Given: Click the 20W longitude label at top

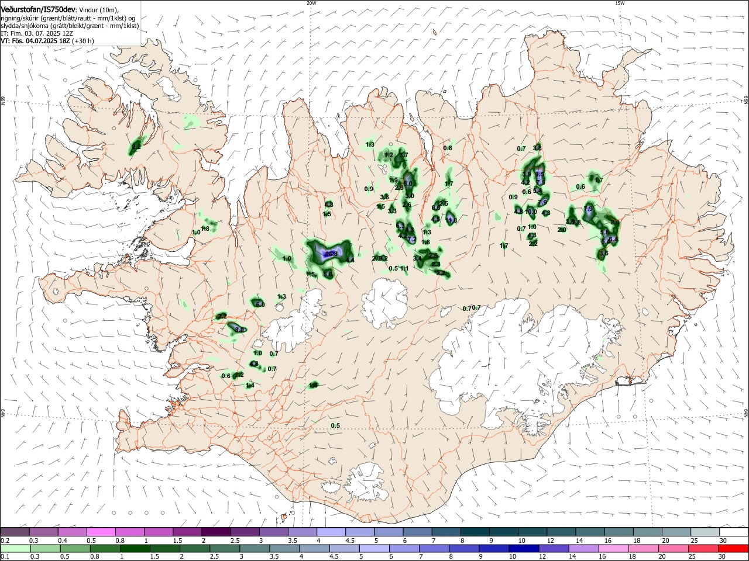Looking at the screenshot, I should pyautogui.click(x=311, y=3).
